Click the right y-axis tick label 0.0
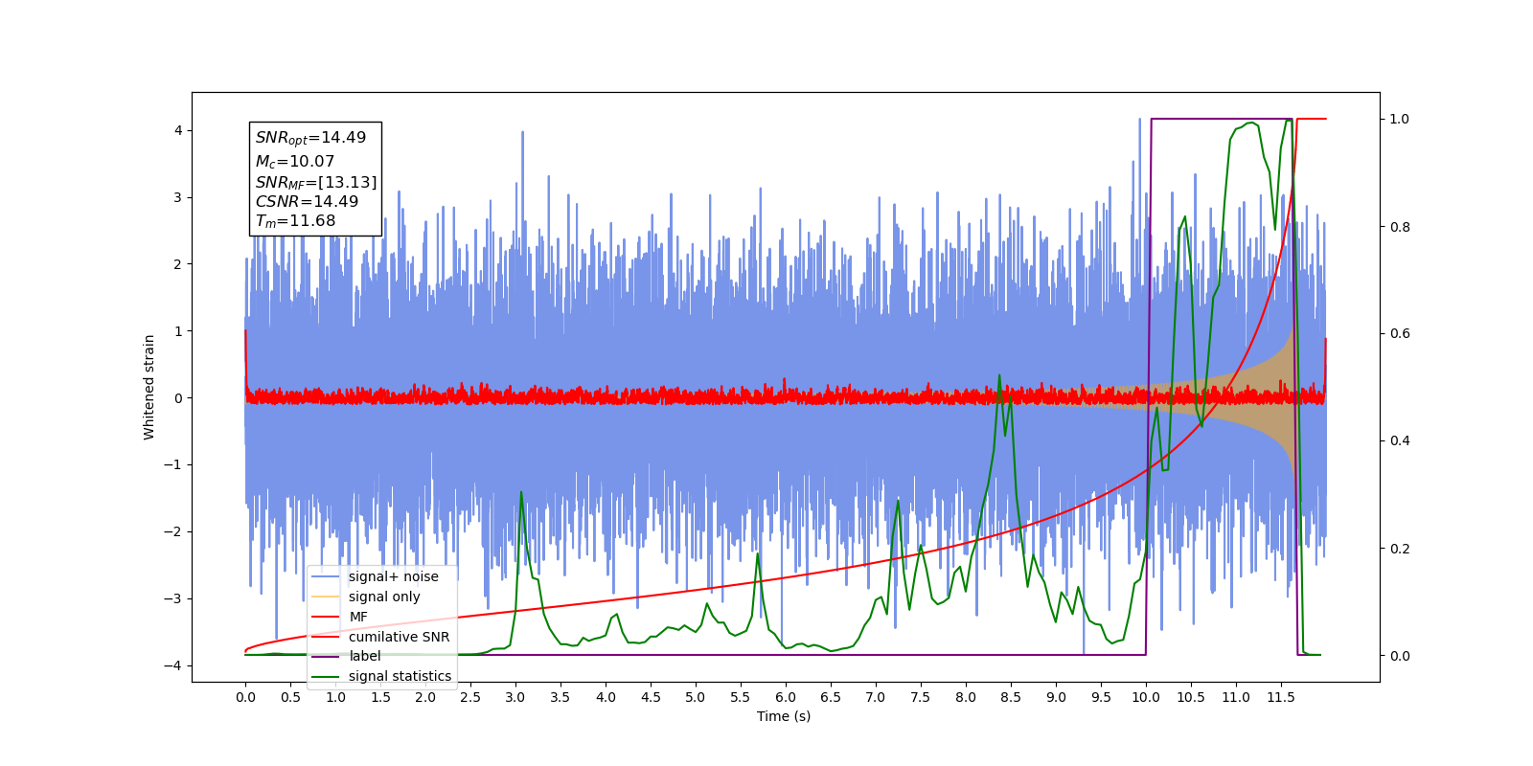1533x766 pixels. [1400, 656]
